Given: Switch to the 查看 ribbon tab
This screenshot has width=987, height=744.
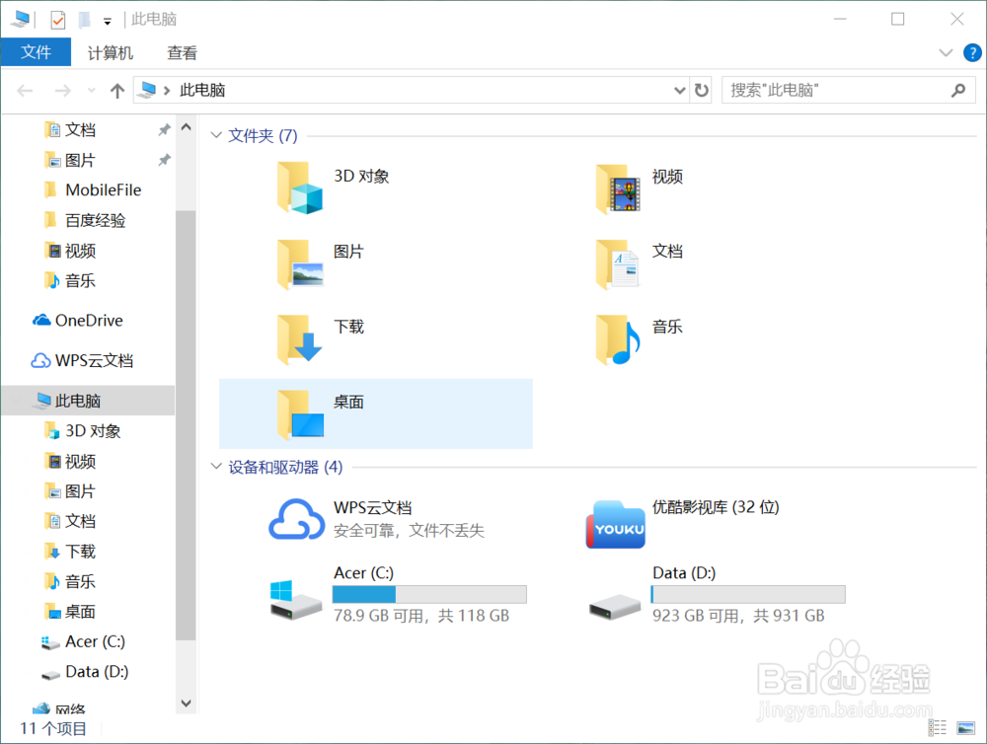Looking at the screenshot, I should pyautogui.click(x=182, y=52).
